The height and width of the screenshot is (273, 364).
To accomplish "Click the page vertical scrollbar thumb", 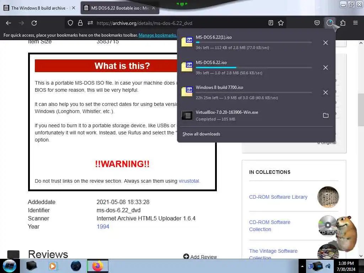I will pyautogui.click(x=361, y=110).
